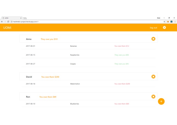Select date 2017-08-15
The image size is (177, 125).
pyautogui.click(x=31, y=55)
